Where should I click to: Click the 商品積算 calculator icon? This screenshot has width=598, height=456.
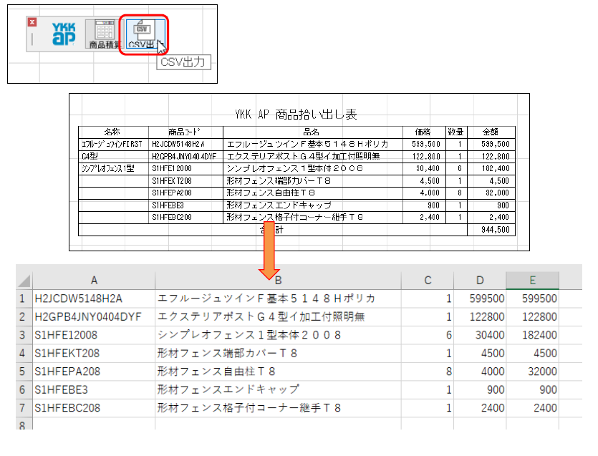105,34
